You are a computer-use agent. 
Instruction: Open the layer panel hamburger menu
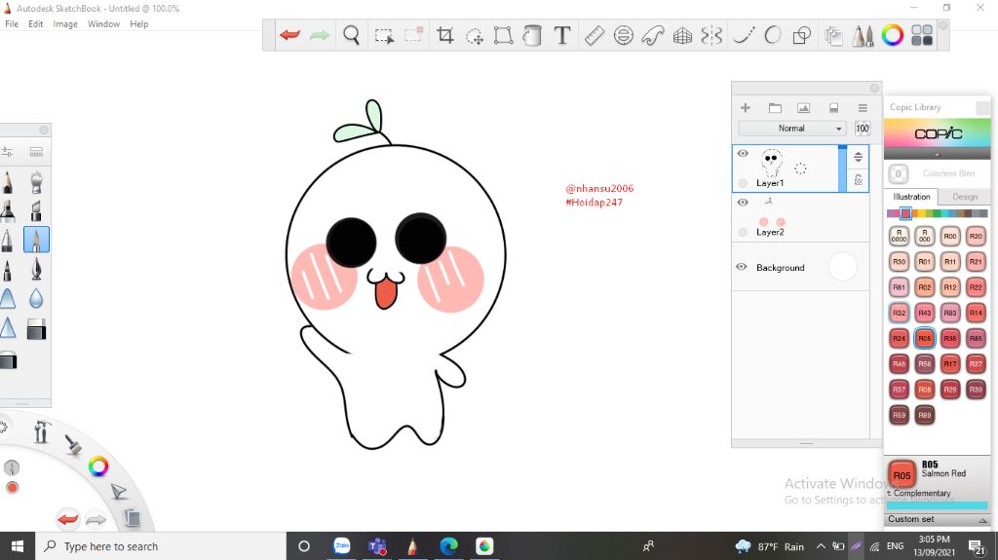pos(863,107)
